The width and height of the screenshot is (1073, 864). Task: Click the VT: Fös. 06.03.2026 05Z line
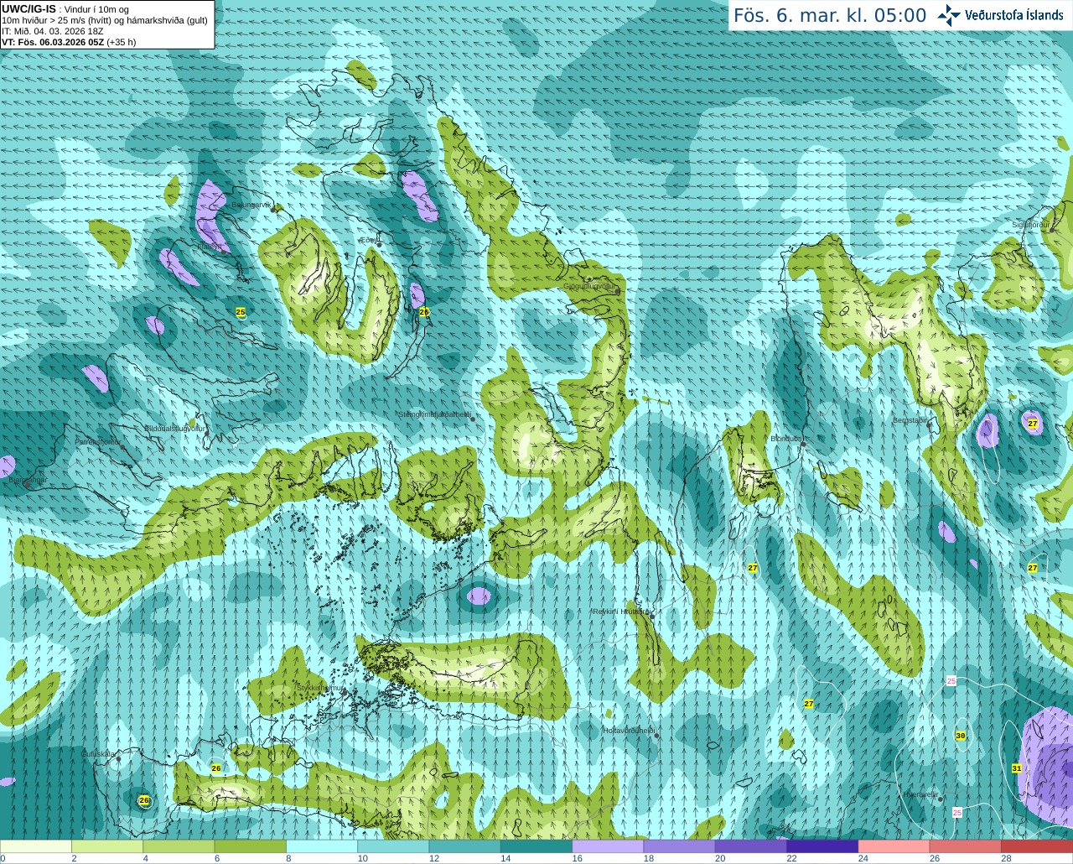(x=69, y=41)
